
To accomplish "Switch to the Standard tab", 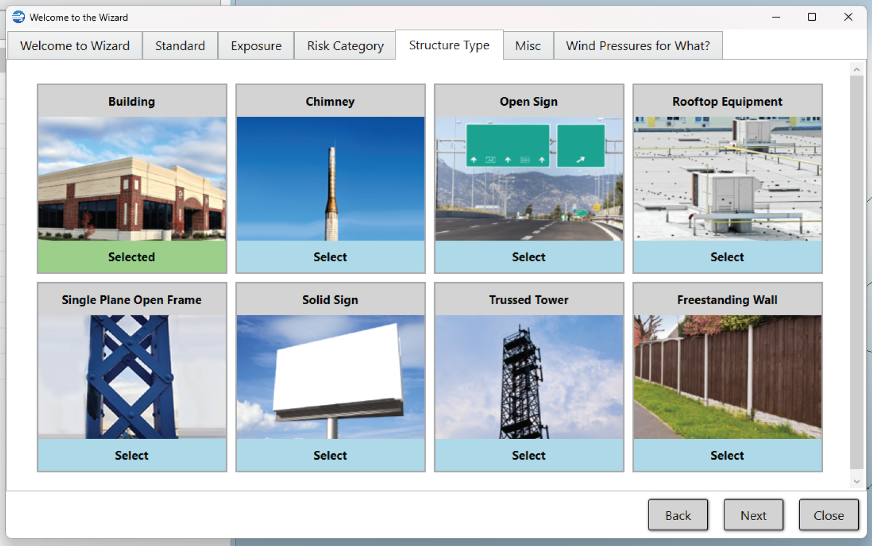I will (x=179, y=46).
